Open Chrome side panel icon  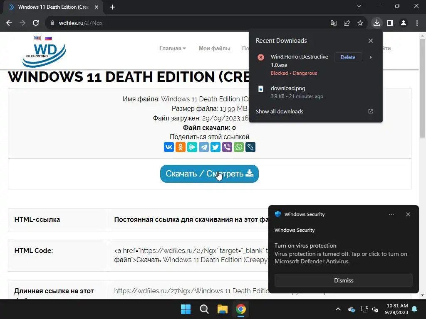tap(390, 23)
